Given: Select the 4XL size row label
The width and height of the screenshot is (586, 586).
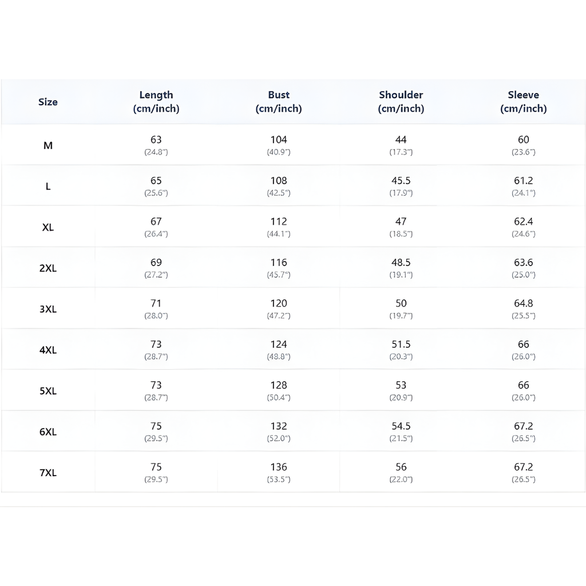Looking at the screenshot, I should (48, 350).
